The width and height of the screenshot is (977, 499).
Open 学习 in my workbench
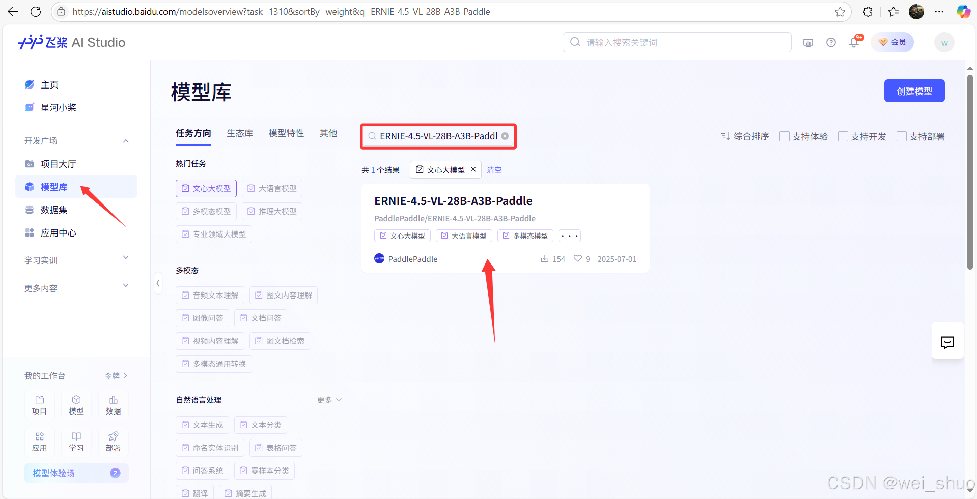(76, 442)
